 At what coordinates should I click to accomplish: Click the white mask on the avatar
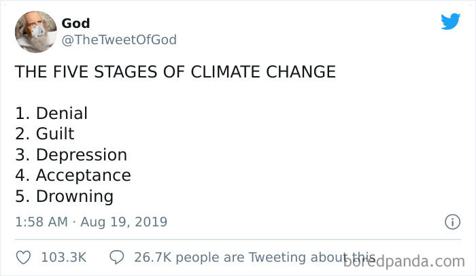tap(38, 31)
